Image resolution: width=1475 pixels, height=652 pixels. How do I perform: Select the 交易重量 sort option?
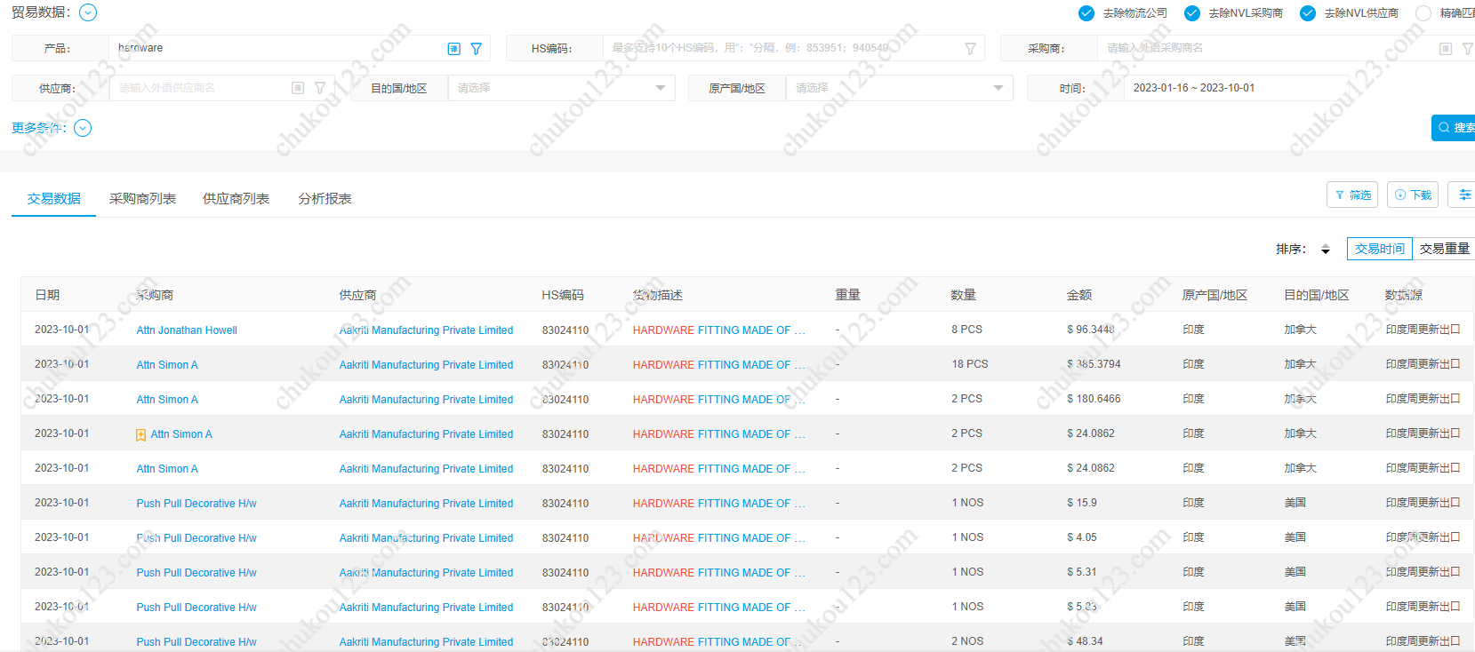coord(1444,249)
